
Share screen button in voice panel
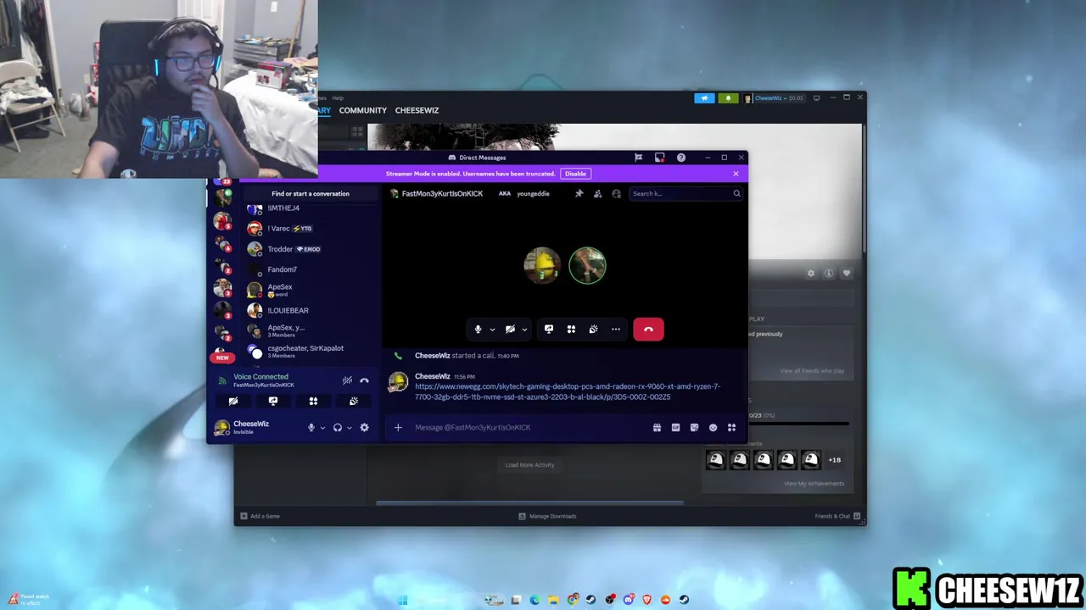[273, 402]
